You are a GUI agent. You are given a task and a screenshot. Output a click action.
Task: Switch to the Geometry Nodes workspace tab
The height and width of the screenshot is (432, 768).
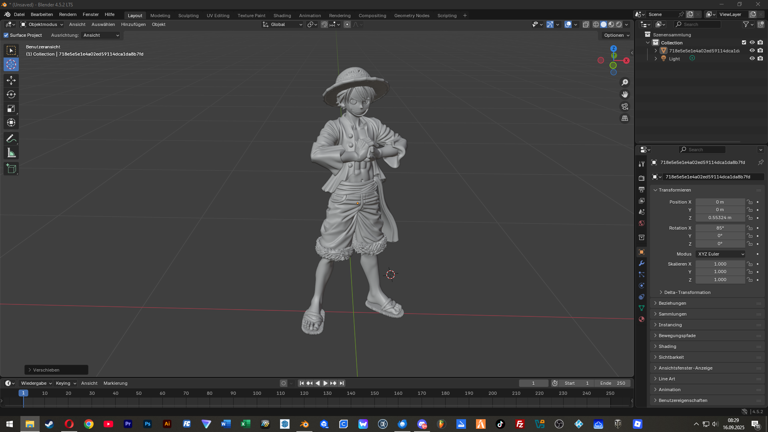click(412, 16)
